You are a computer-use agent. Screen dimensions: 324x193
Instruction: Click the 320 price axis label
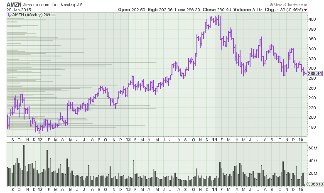pyautogui.click(x=312, y=59)
